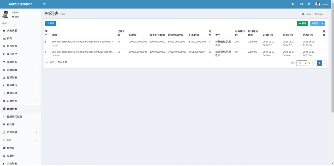Open the page size dropdown showing 20
The width and height of the screenshot is (334, 166).
pos(302,63)
